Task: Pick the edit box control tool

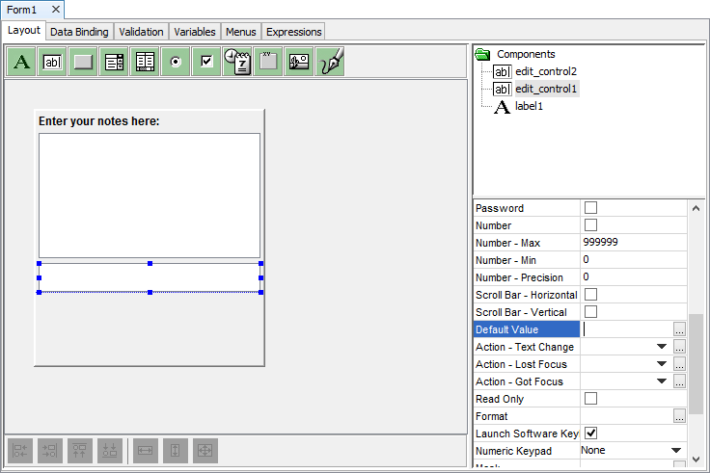Action: pyautogui.click(x=53, y=62)
